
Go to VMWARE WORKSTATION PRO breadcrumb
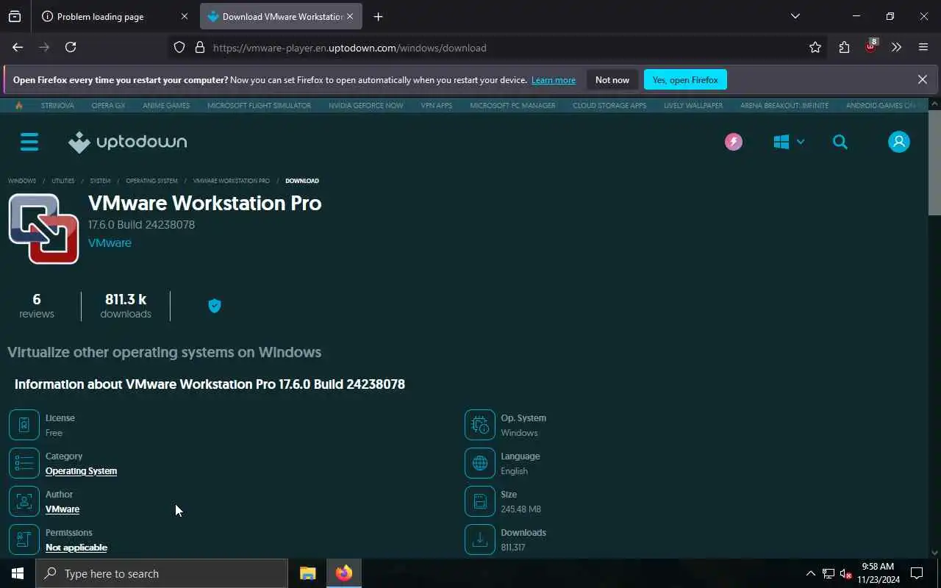pyautogui.click(x=232, y=181)
